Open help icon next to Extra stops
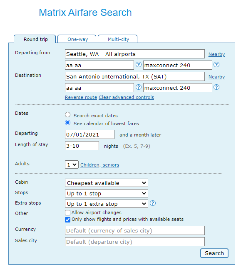The image size is (241, 273). pos(153,203)
